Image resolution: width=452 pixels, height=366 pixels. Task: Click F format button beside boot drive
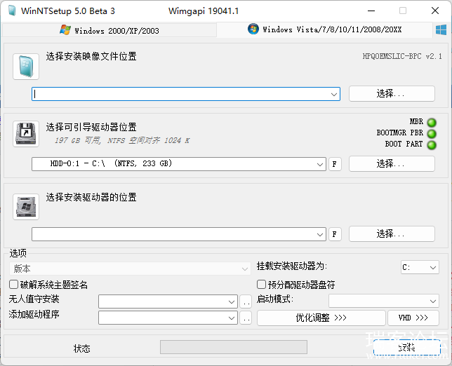click(335, 164)
